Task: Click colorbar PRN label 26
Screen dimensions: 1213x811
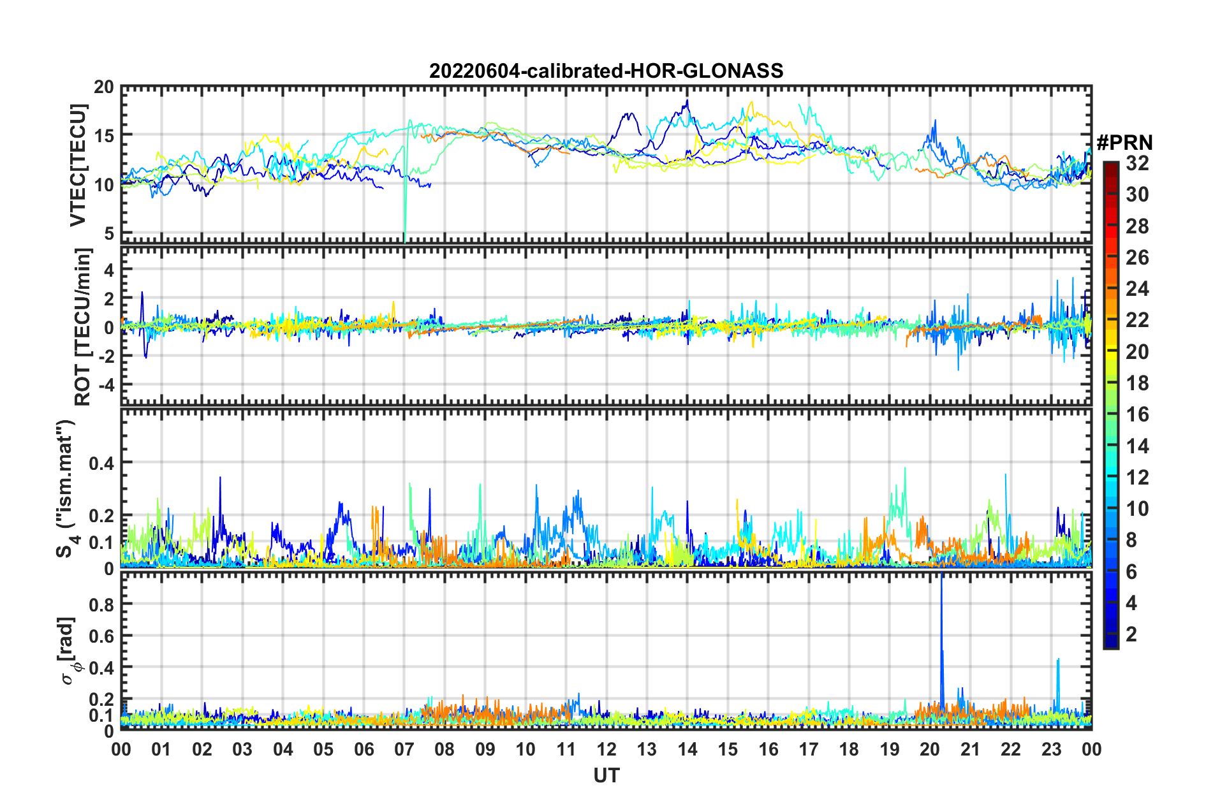Action: click(1136, 258)
